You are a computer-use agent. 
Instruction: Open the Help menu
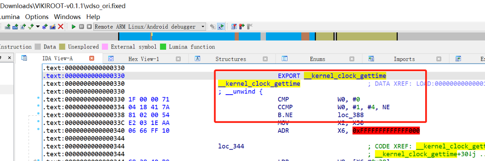coord(93,17)
